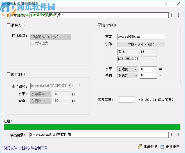Image resolution: width=185 pixels, height=153 pixels.
Task: Open the 更多操作 menu
Action: tap(170, 147)
